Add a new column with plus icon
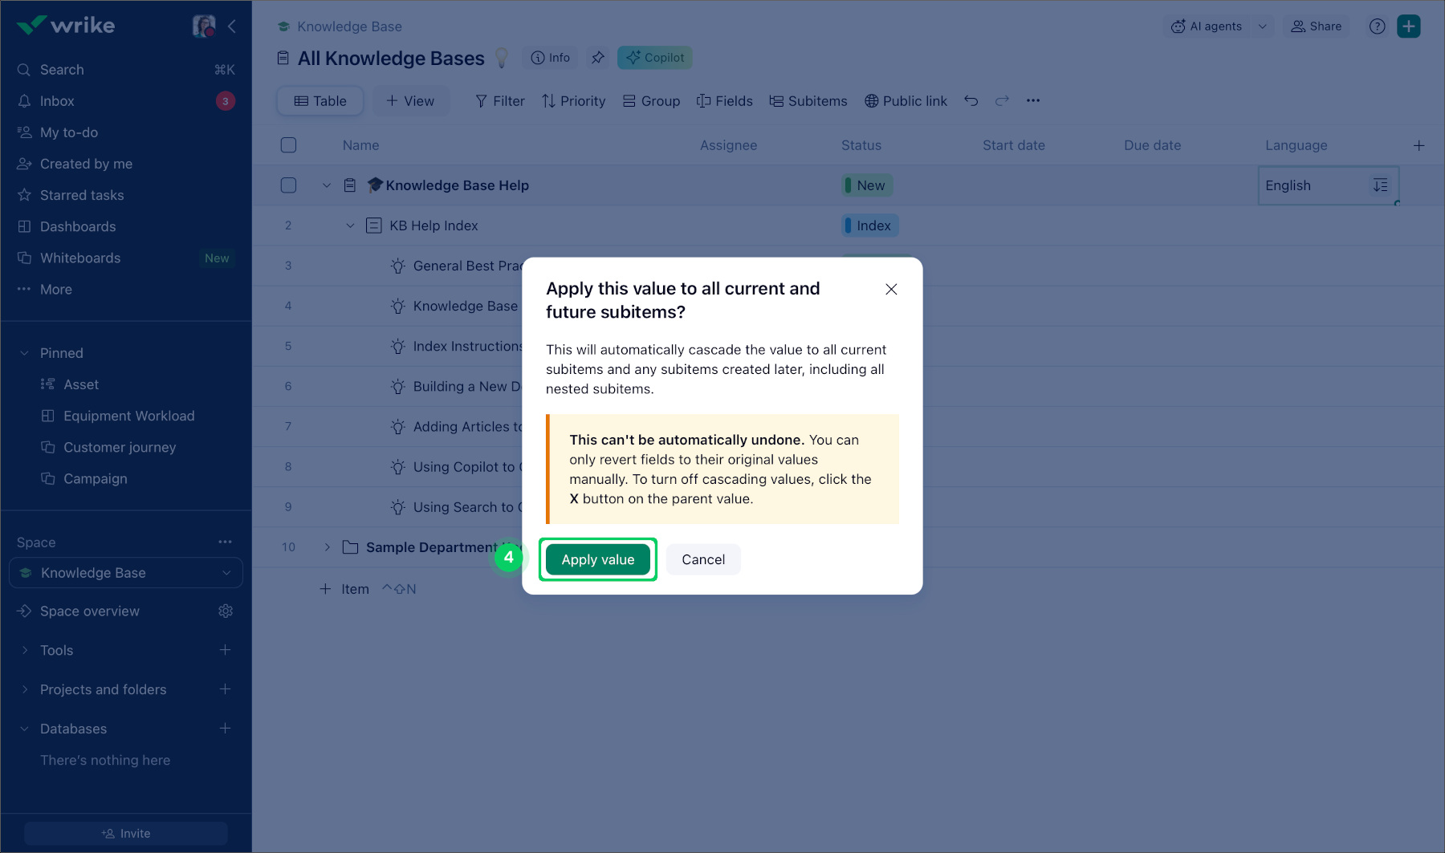This screenshot has height=853, width=1445. click(x=1419, y=145)
